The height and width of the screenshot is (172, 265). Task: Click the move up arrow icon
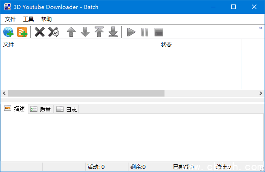pyautogui.click(x=71, y=32)
